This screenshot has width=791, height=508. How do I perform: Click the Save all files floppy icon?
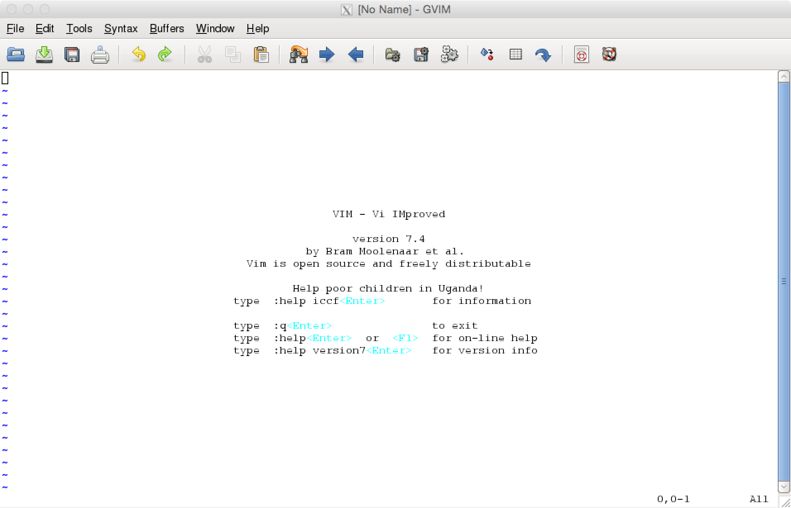(72, 55)
